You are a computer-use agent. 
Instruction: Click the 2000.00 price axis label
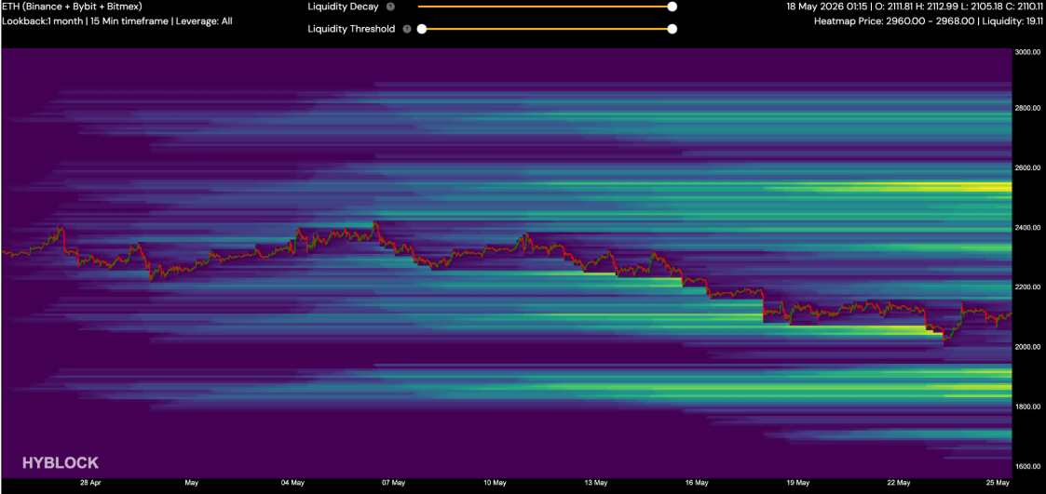pos(1028,347)
